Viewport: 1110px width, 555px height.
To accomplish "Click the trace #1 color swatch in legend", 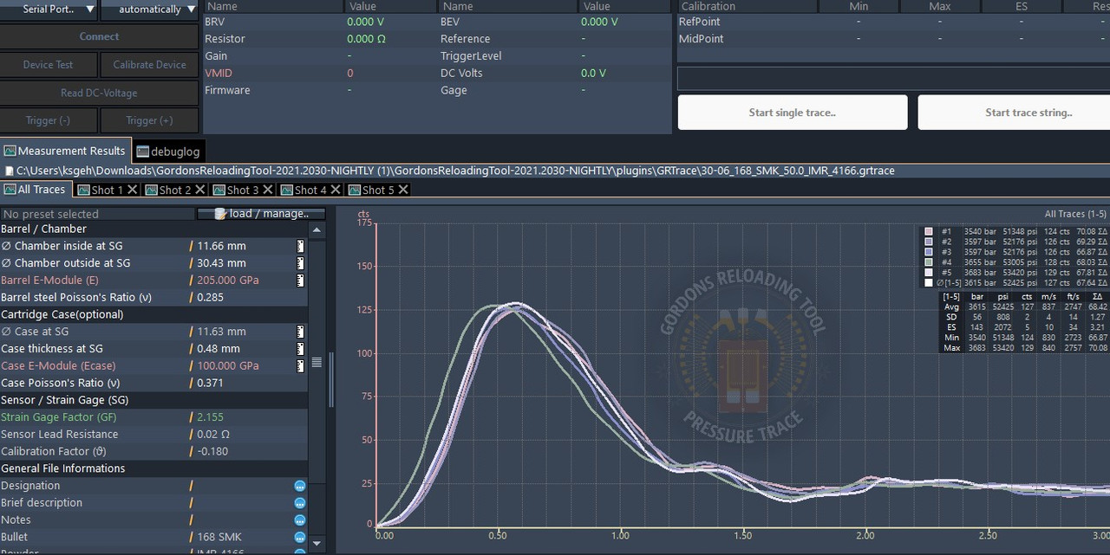I will (x=929, y=232).
